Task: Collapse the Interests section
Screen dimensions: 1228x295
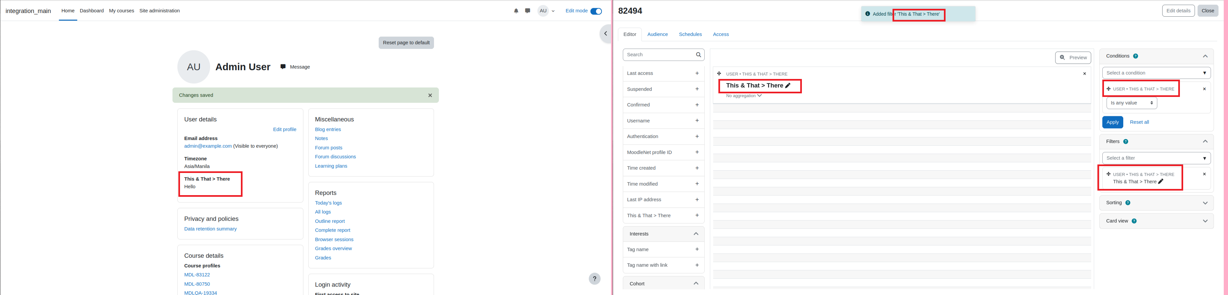Action: click(696, 234)
